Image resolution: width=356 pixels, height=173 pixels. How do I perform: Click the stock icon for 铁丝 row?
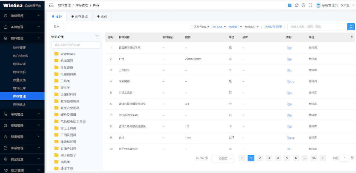tap(288, 138)
